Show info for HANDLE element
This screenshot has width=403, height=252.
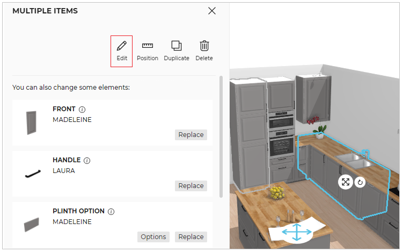click(87, 161)
